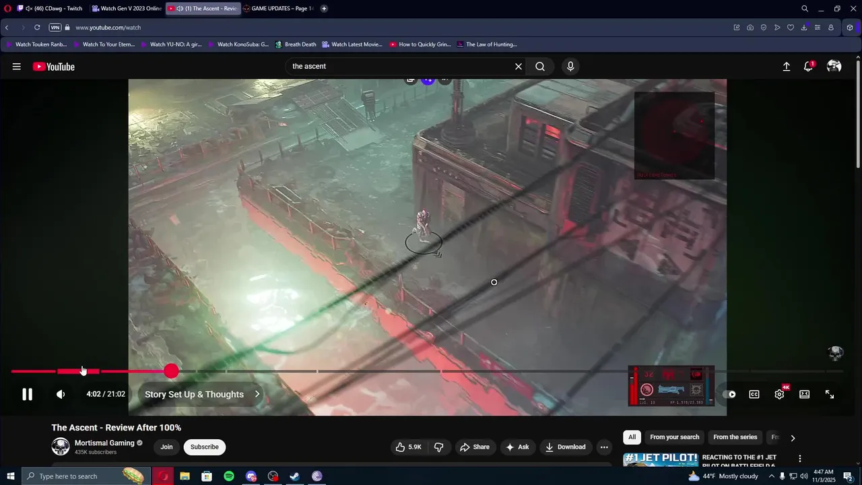Like the video with thumbs up

pyautogui.click(x=408, y=447)
